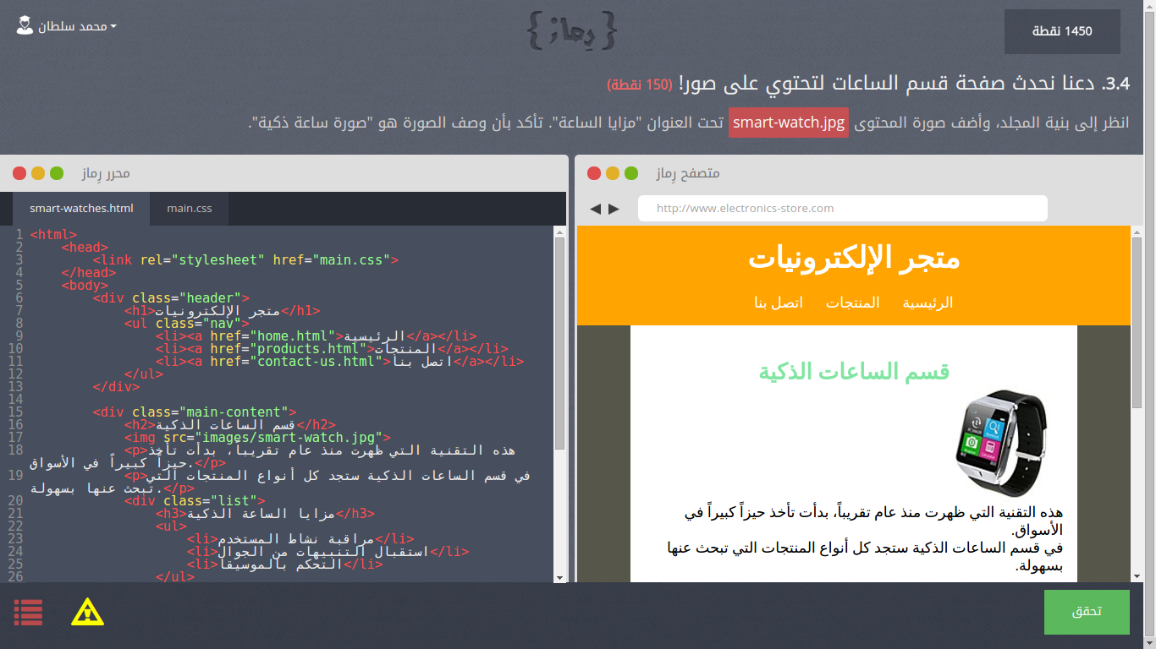Select the smart-watches.html tab

(81, 208)
